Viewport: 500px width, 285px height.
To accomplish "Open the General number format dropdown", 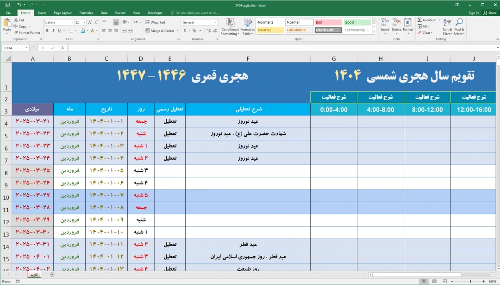I will [x=216, y=22].
